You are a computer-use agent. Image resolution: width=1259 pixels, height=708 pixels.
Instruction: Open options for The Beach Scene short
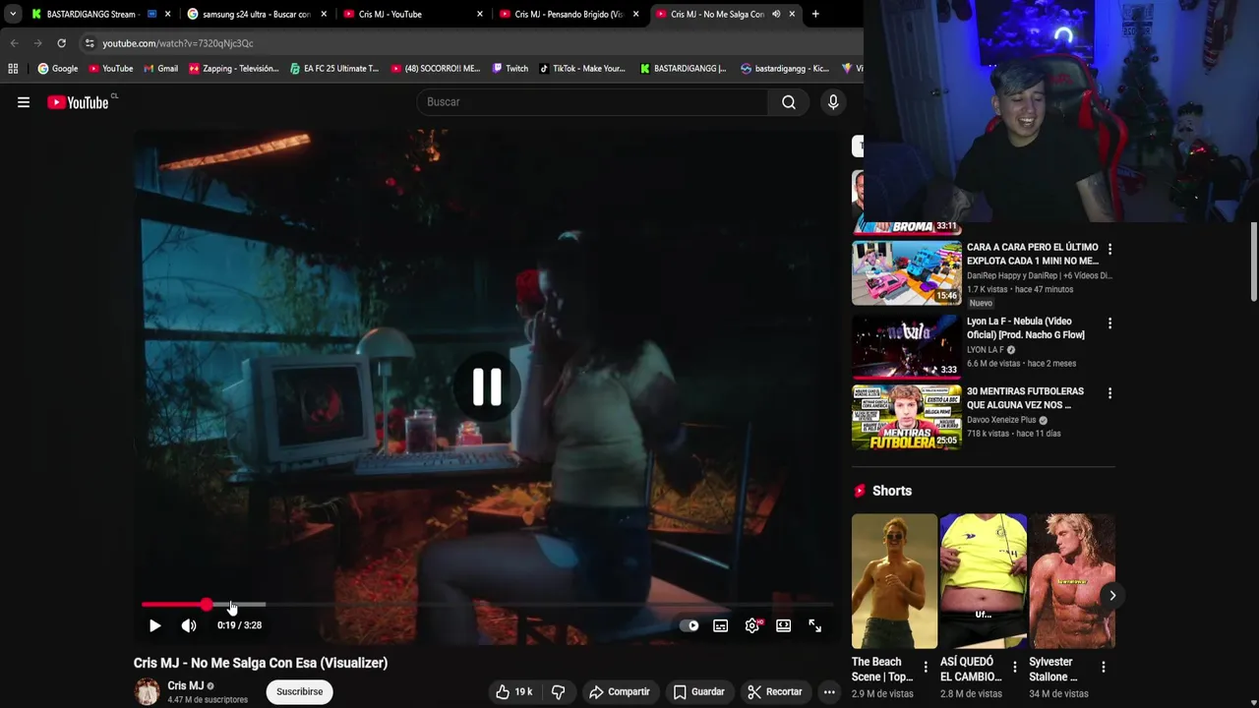[x=926, y=667]
